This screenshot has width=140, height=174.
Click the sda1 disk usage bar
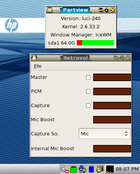pyautogui.click(x=95, y=43)
